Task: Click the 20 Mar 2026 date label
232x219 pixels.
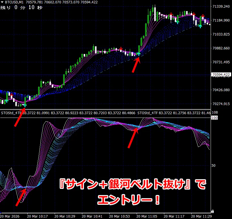Action: point(10,216)
